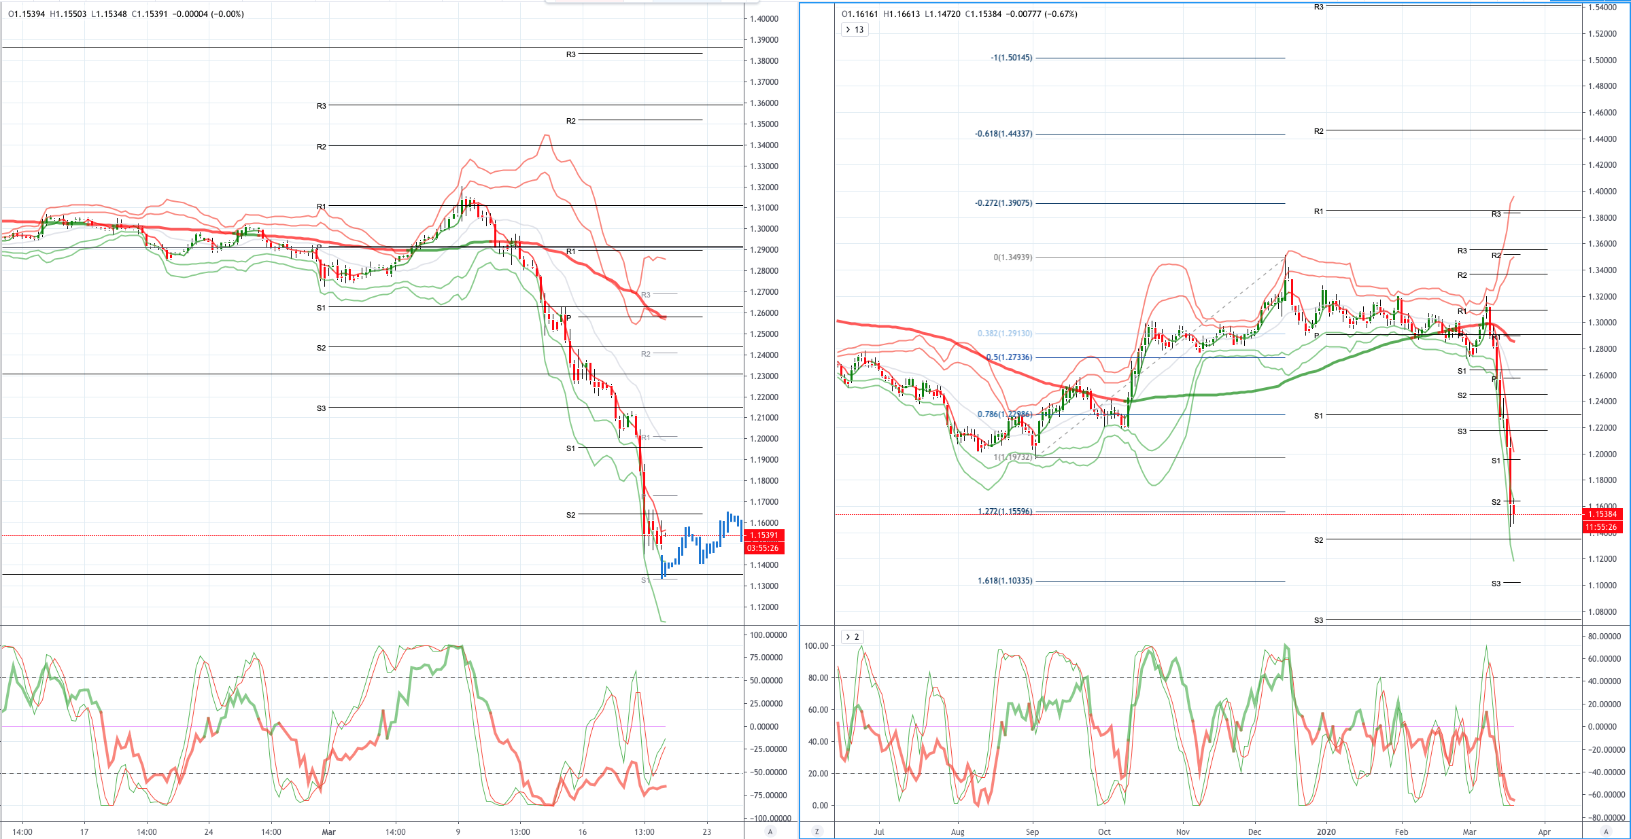Click the OHLC legend values on right chart
This screenshot has height=839, width=1631.
(959, 14)
